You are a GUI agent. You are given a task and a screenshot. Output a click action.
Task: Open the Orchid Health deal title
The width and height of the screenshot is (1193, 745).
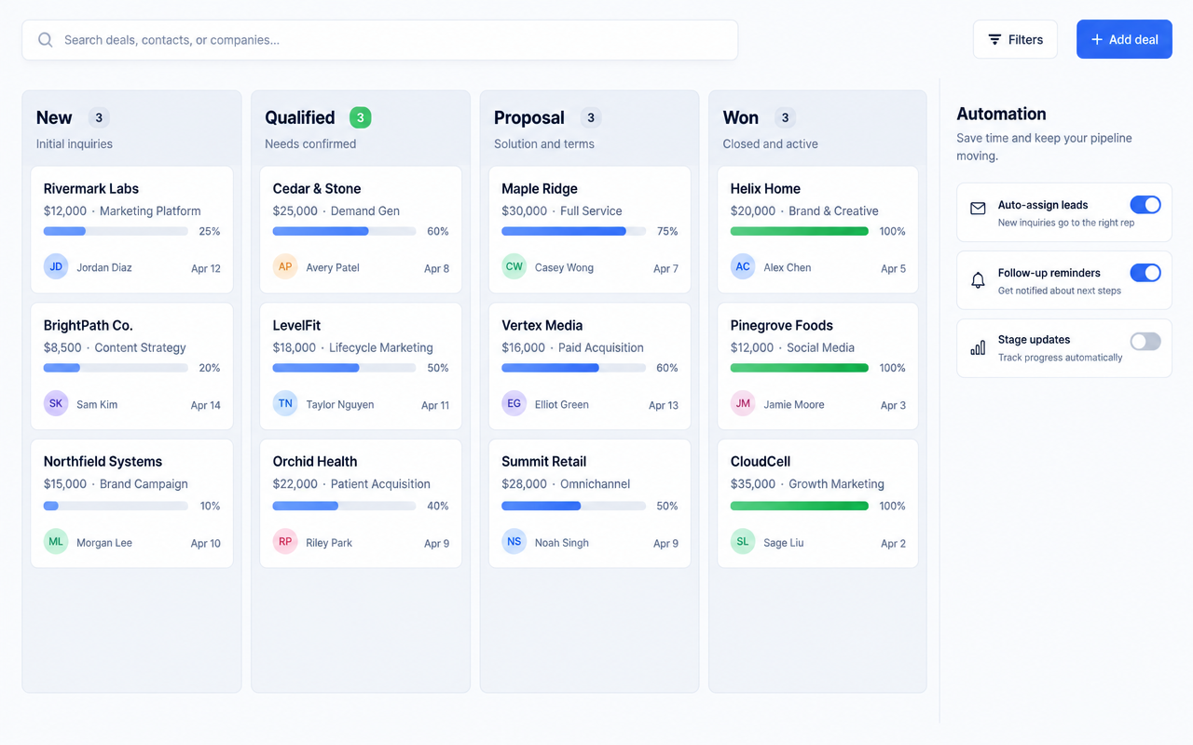pos(315,462)
